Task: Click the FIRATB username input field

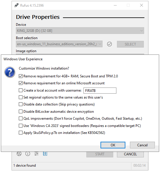Action: (x=100, y=90)
